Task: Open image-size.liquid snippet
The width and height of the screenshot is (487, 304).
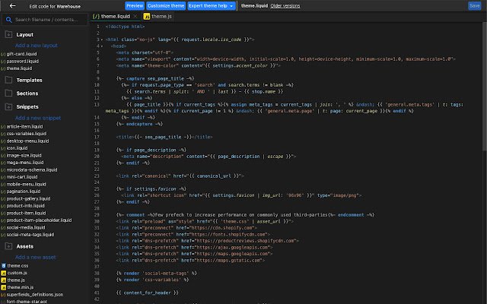Action: [x=24, y=155]
